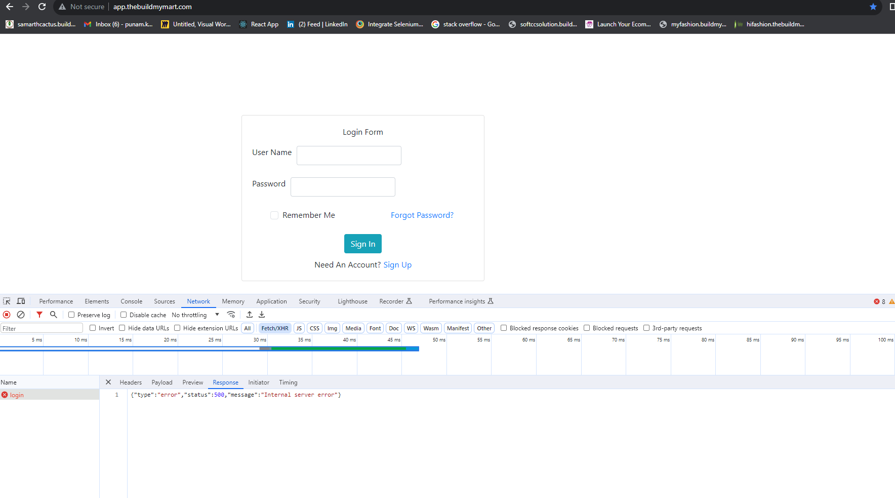
Task: Close the request details pane
Action: (108, 382)
